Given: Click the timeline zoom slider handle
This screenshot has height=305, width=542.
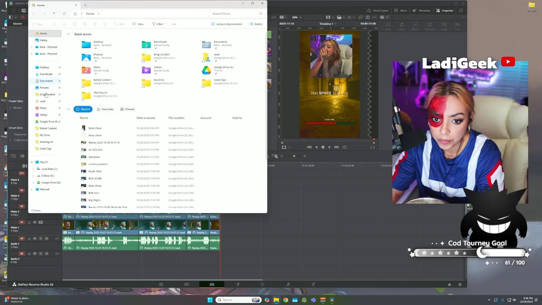Looking at the screenshot, I should coord(294,156).
